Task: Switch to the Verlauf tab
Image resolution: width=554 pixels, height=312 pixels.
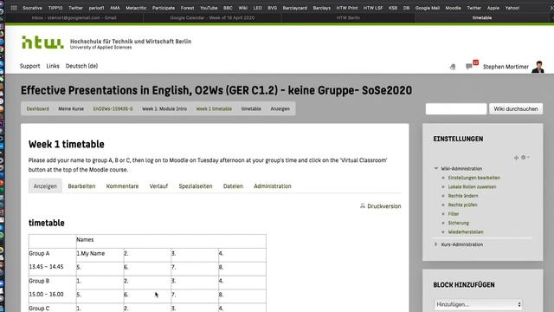Action: coord(158,186)
